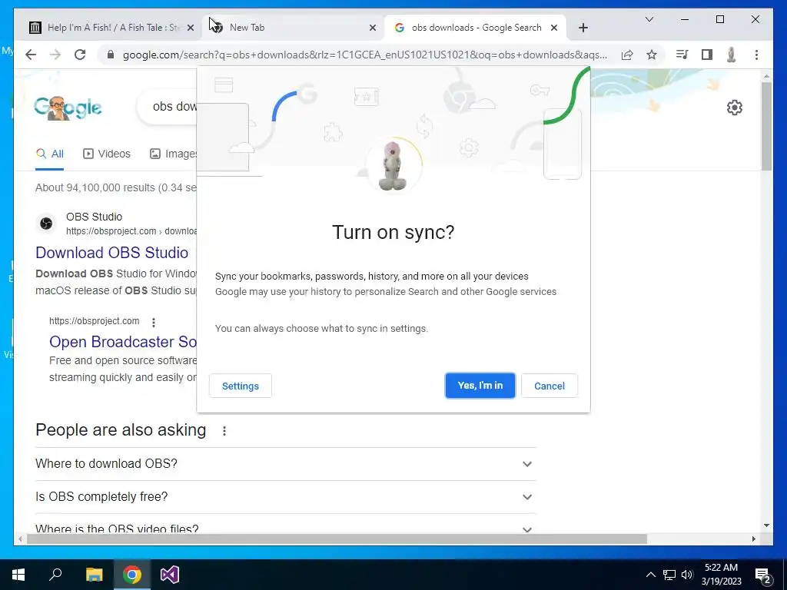This screenshot has width=787, height=590.
Task: Click the Chrome icon in the taskbar
Action: click(x=131, y=575)
